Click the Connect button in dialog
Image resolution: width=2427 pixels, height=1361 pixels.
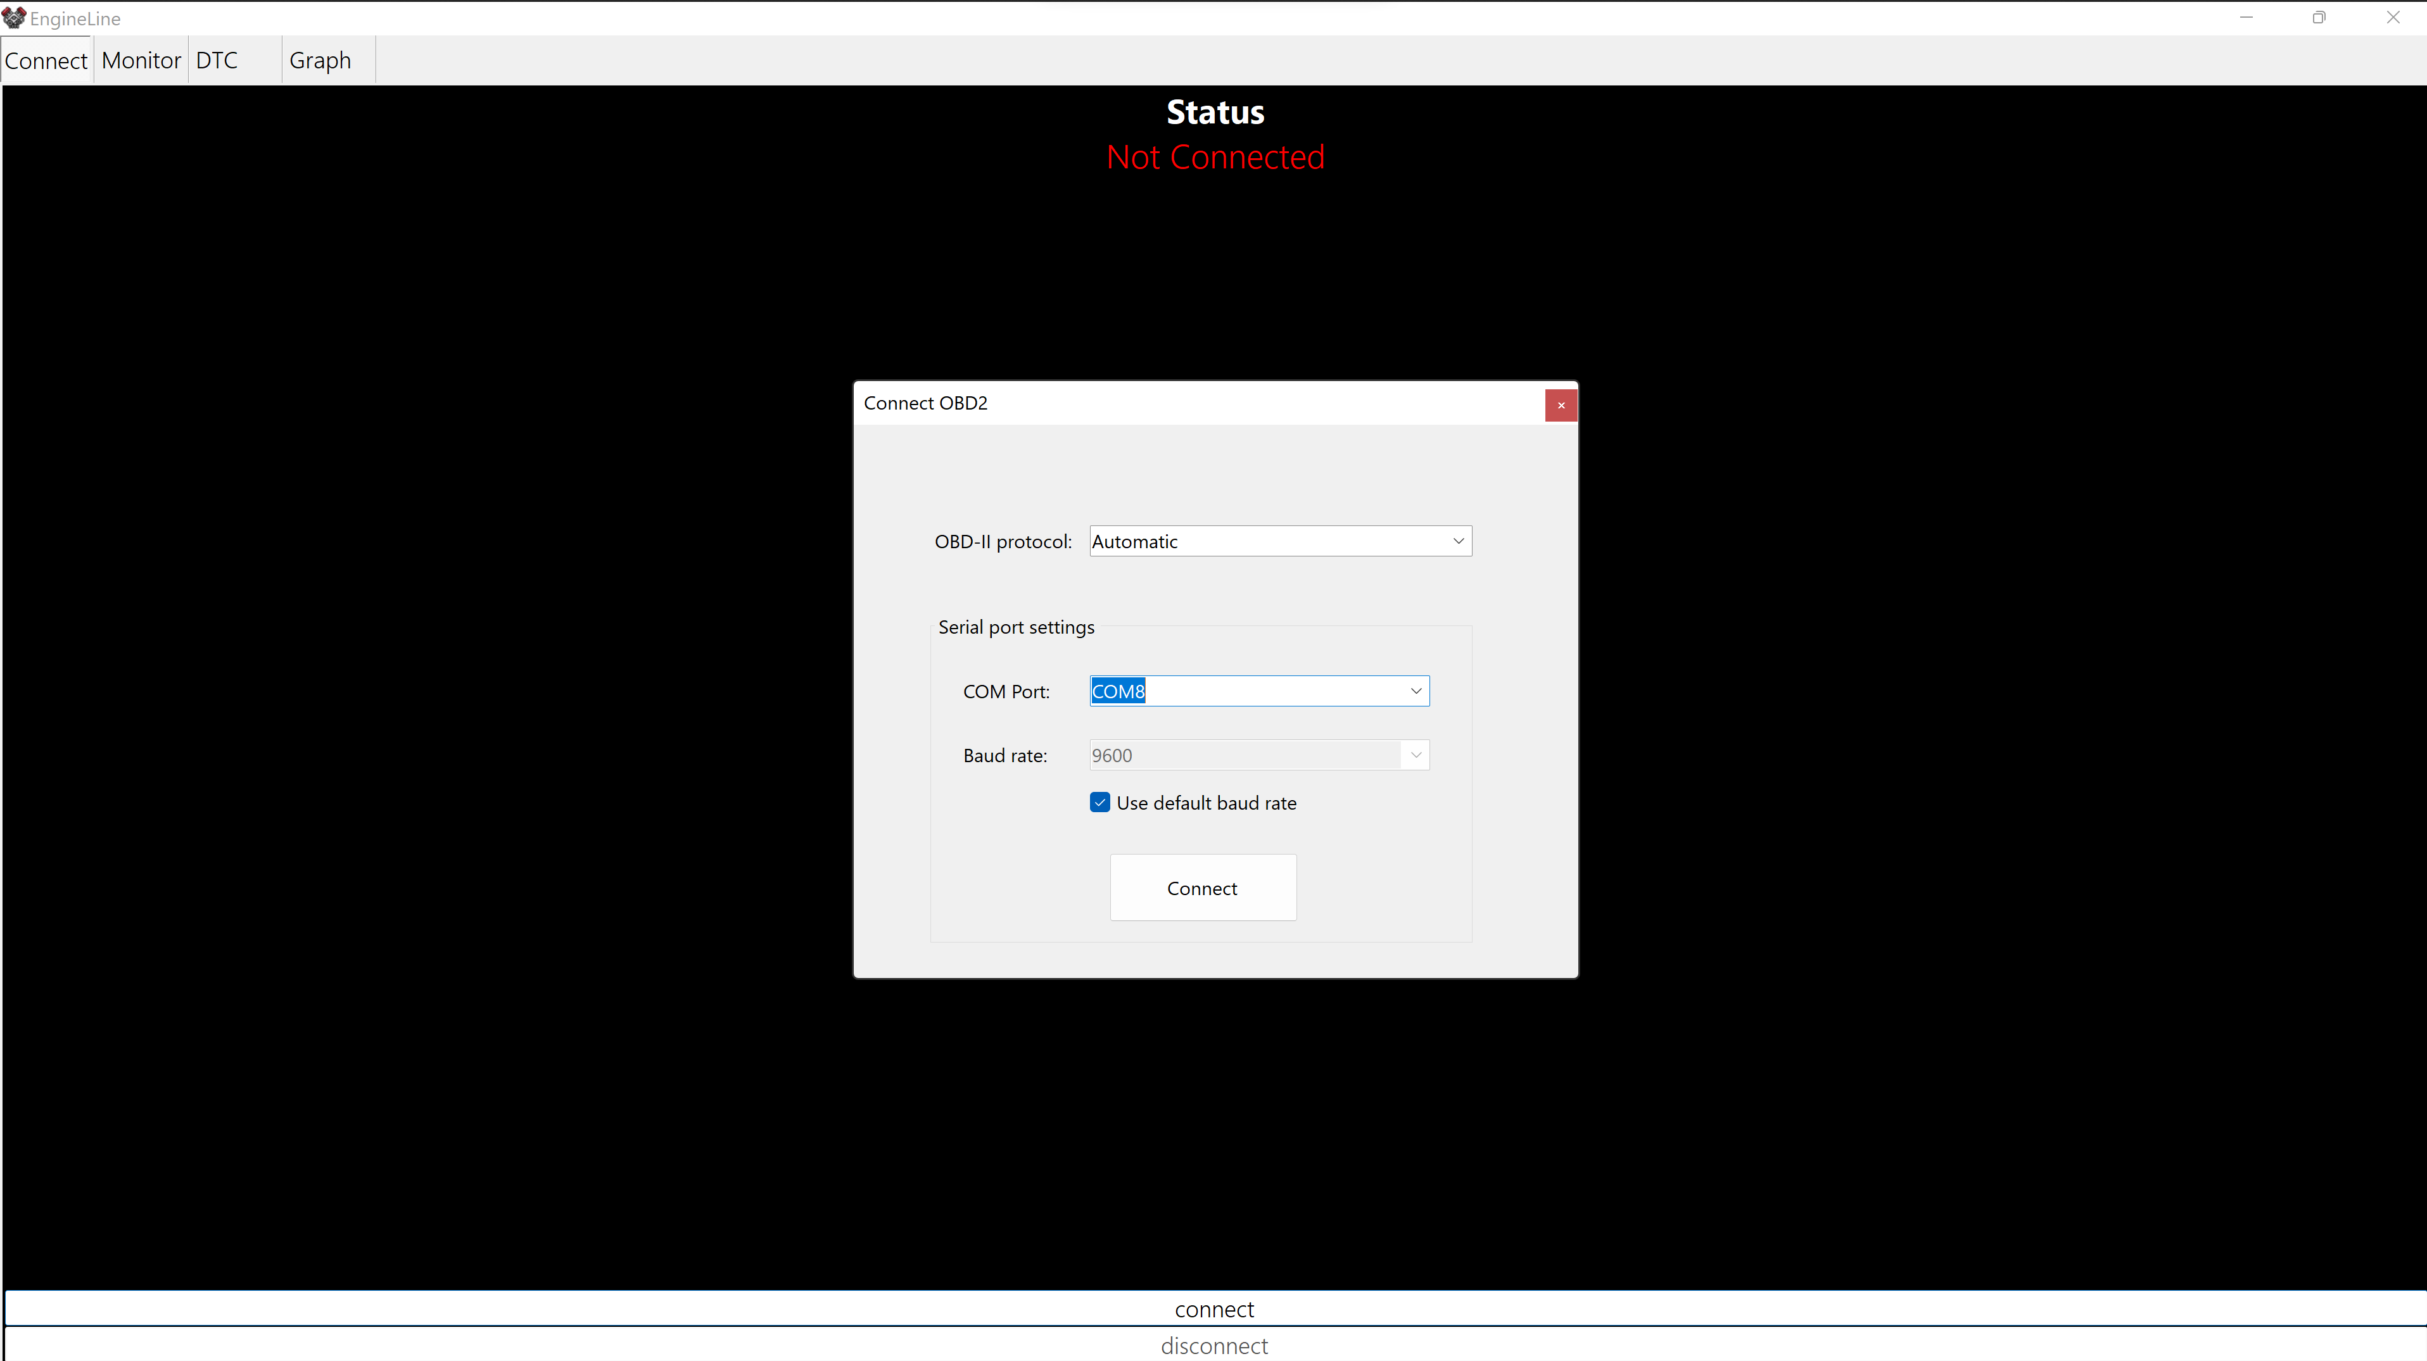pos(1203,887)
